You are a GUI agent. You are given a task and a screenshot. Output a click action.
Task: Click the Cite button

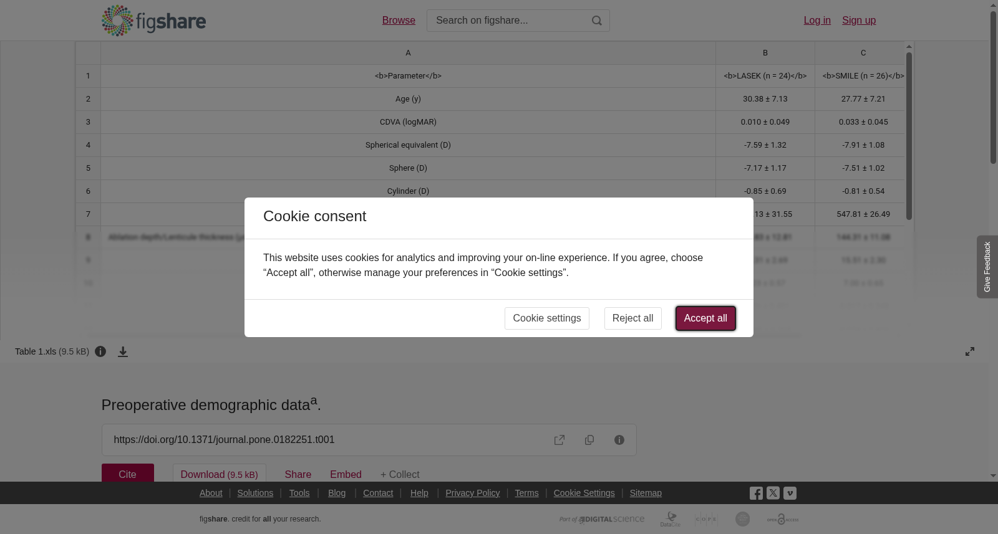pos(128,474)
